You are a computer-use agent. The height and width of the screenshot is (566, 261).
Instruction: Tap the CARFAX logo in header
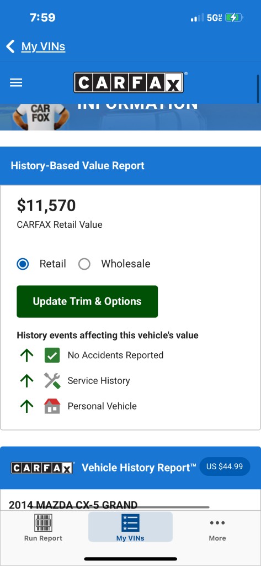(x=129, y=83)
